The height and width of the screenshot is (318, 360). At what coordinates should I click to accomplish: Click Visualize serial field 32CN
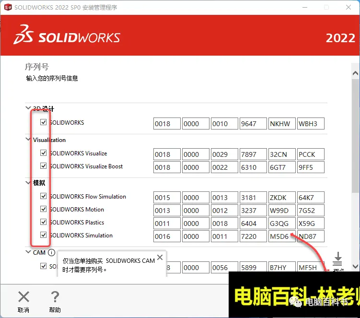pos(282,154)
